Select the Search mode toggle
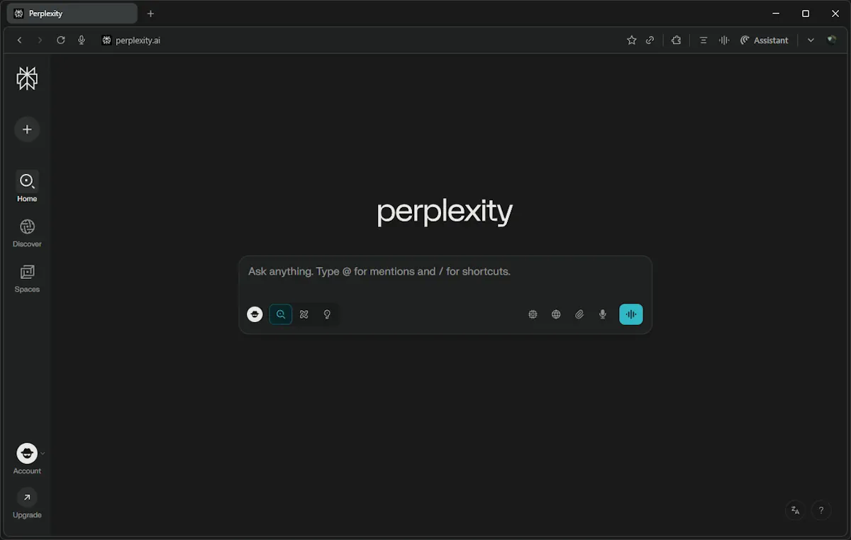 [x=281, y=314]
